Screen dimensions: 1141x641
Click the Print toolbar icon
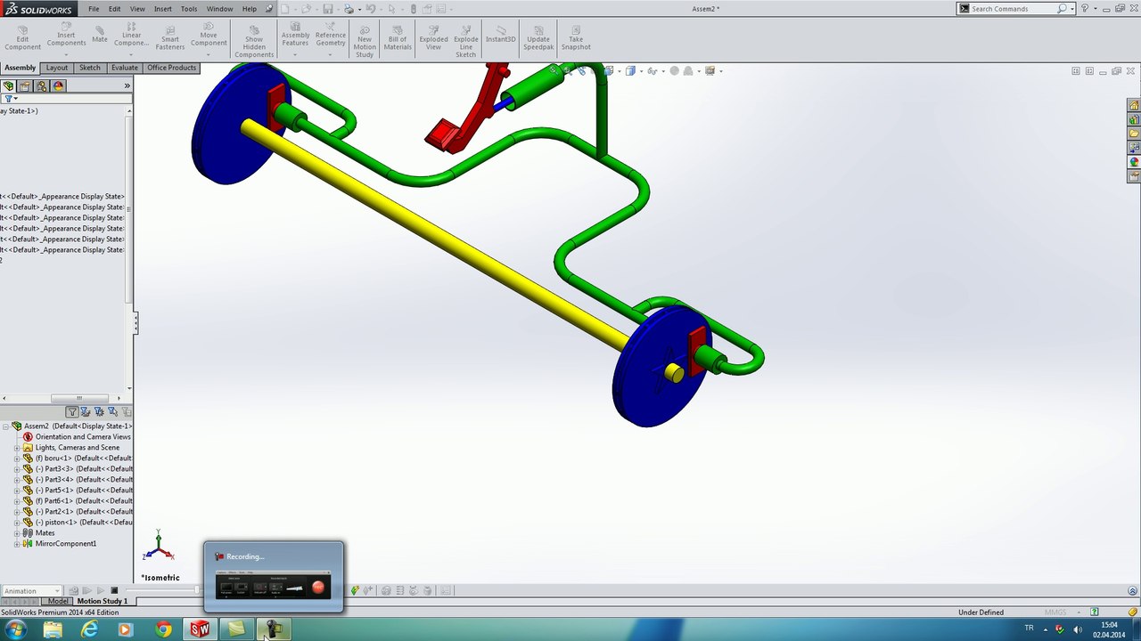click(x=349, y=9)
